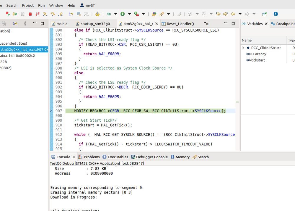Click the Resume debug button
The image size is (295, 211).
click(x=15, y=14)
